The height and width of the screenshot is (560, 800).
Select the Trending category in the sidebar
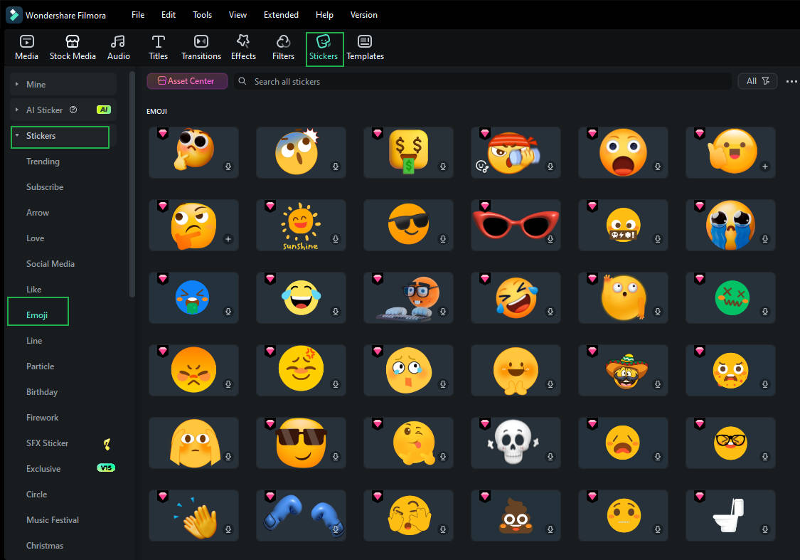pos(43,161)
